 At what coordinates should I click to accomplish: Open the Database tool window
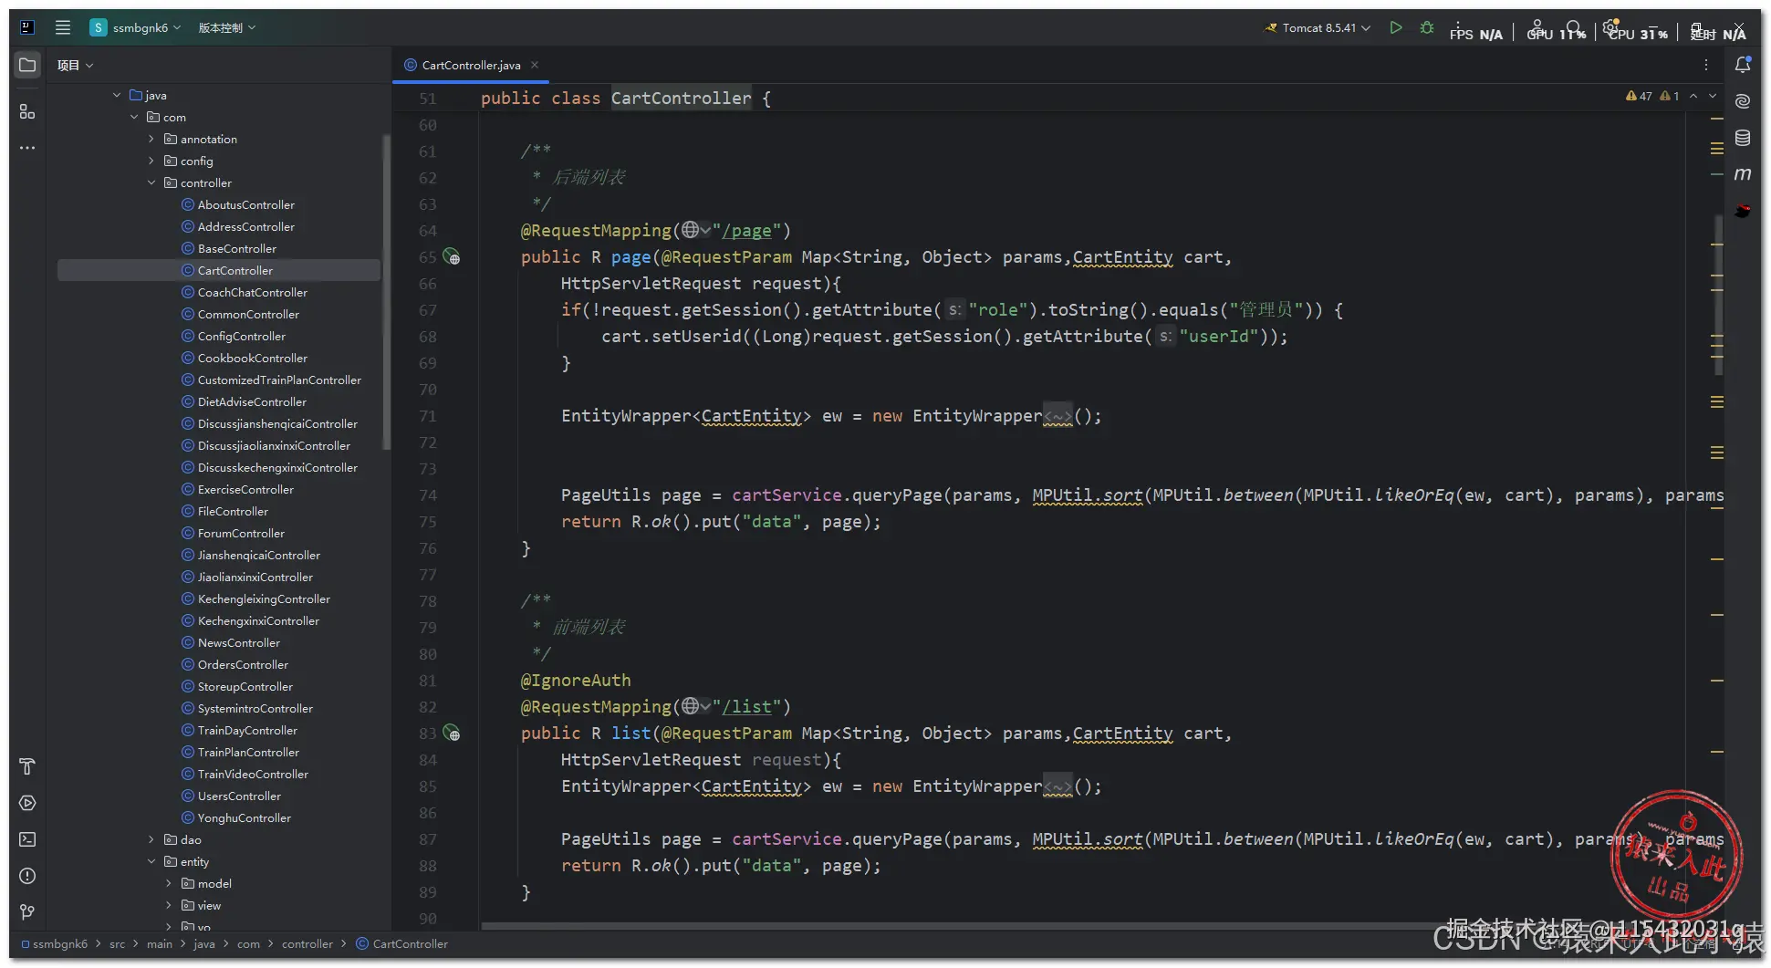(x=1743, y=138)
